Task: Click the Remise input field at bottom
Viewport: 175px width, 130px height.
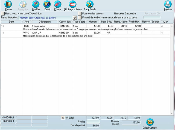Action: click(93, 122)
